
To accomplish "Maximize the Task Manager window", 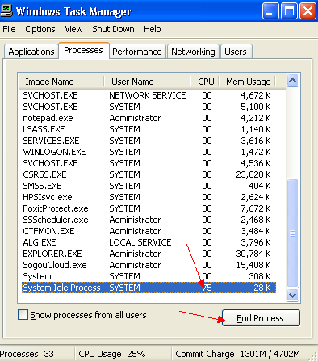I will coord(289,11).
